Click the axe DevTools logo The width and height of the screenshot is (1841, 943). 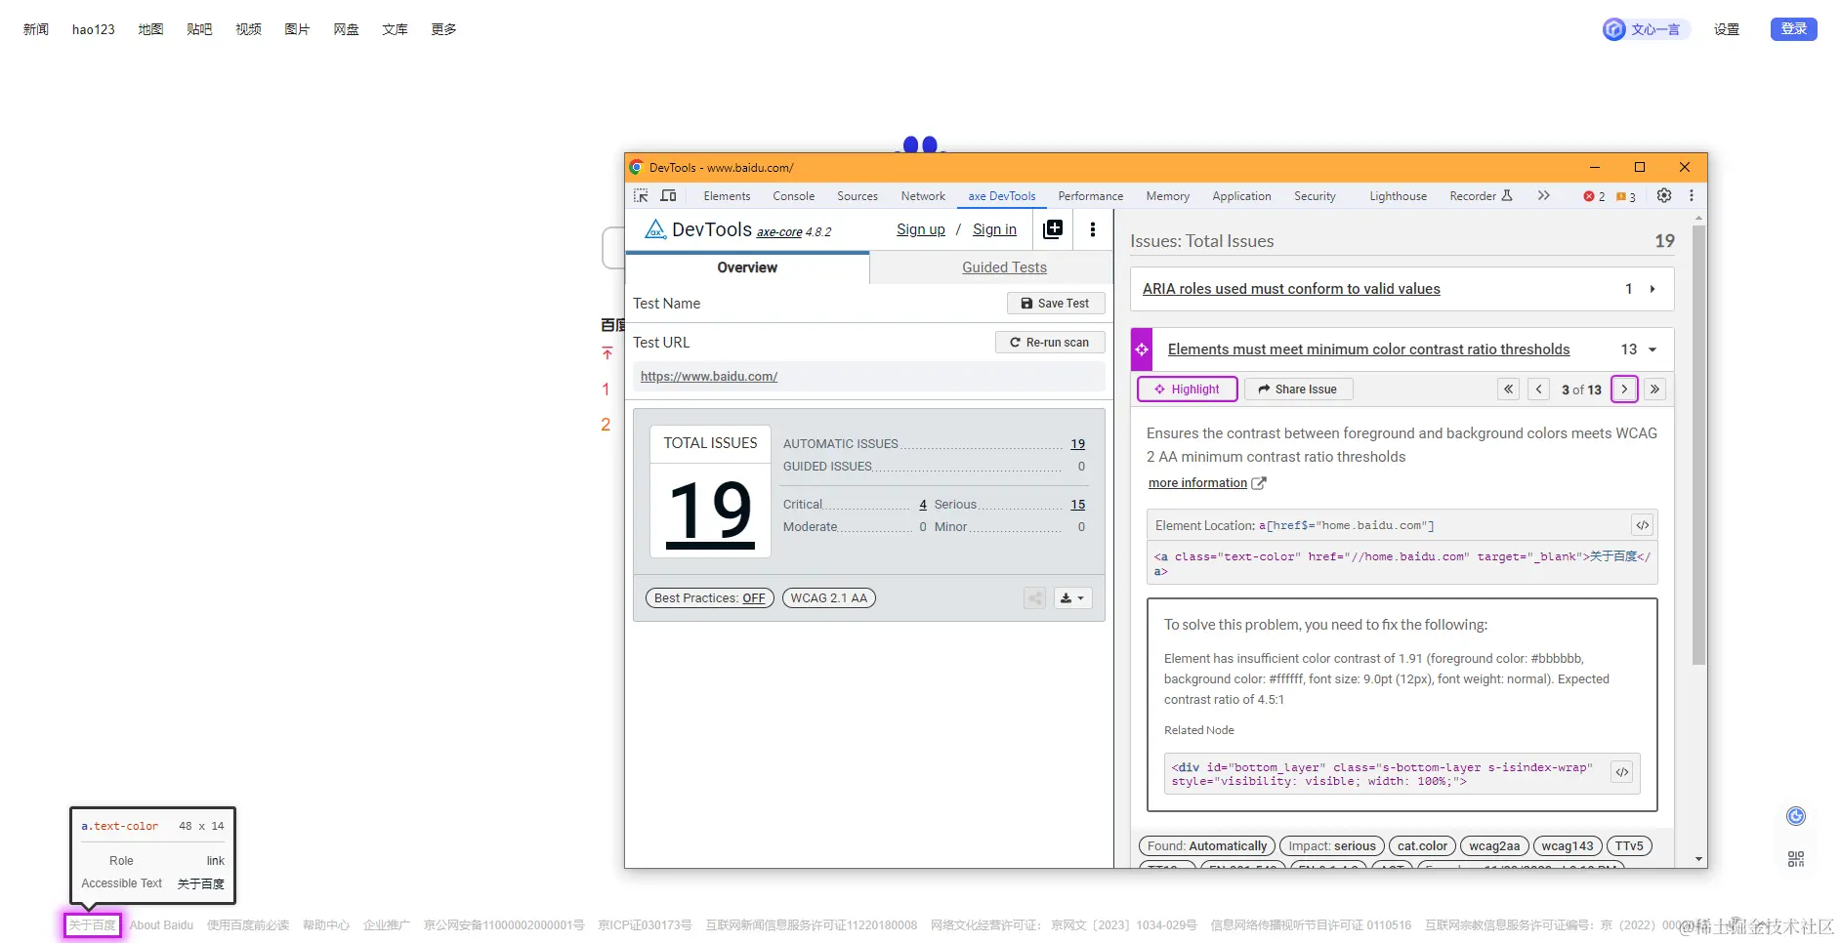pos(655,229)
